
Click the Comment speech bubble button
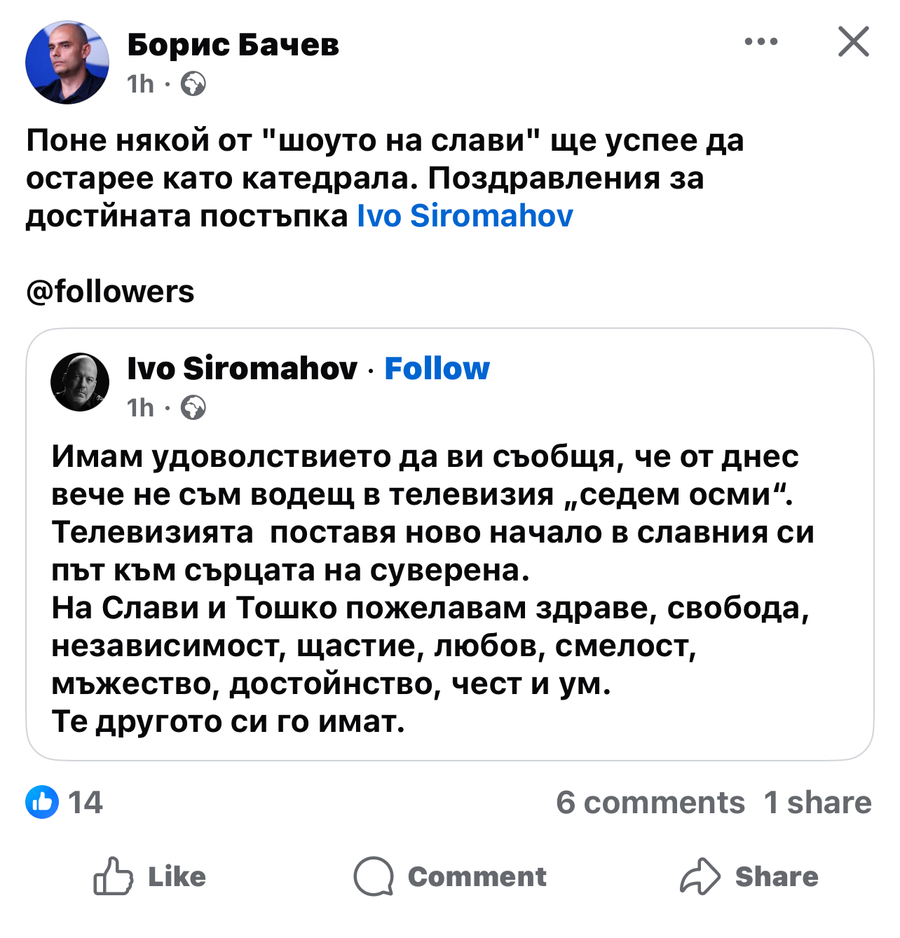pos(450,876)
